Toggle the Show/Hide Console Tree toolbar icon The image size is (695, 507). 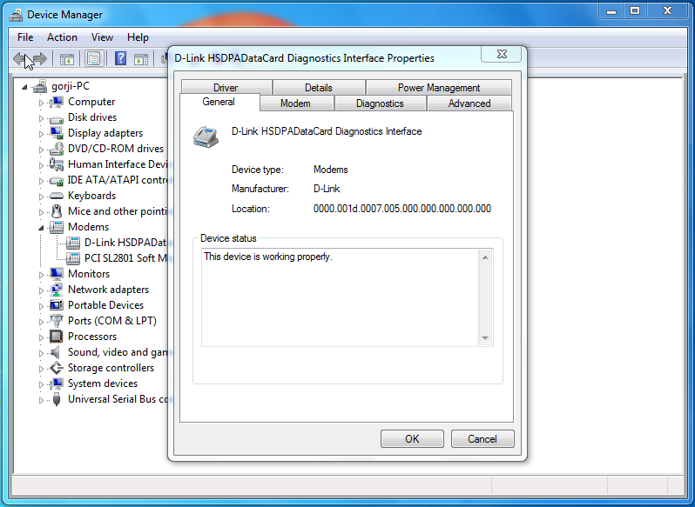66,59
